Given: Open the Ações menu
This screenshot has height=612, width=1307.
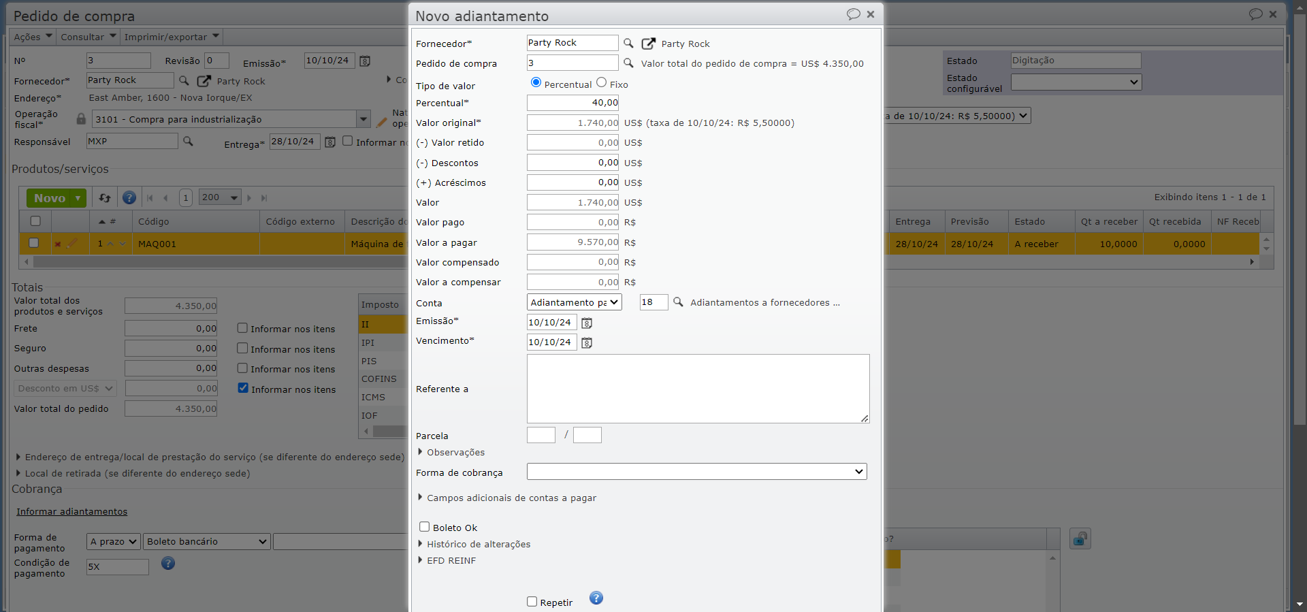Looking at the screenshot, I should pyautogui.click(x=33, y=37).
